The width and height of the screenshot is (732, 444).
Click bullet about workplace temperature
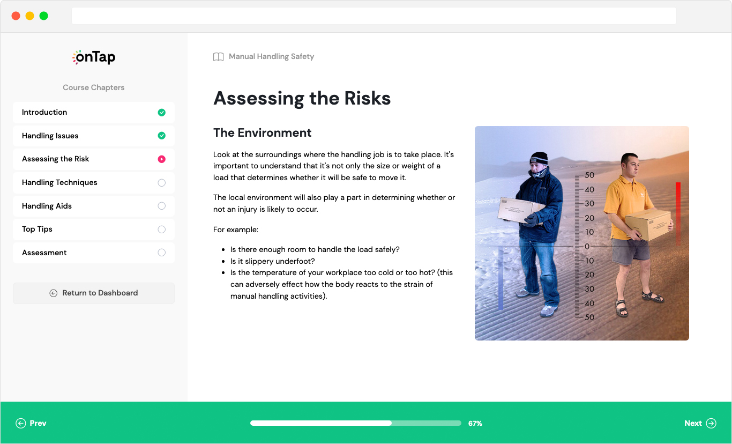pyautogui.click(x=341, y=284)
